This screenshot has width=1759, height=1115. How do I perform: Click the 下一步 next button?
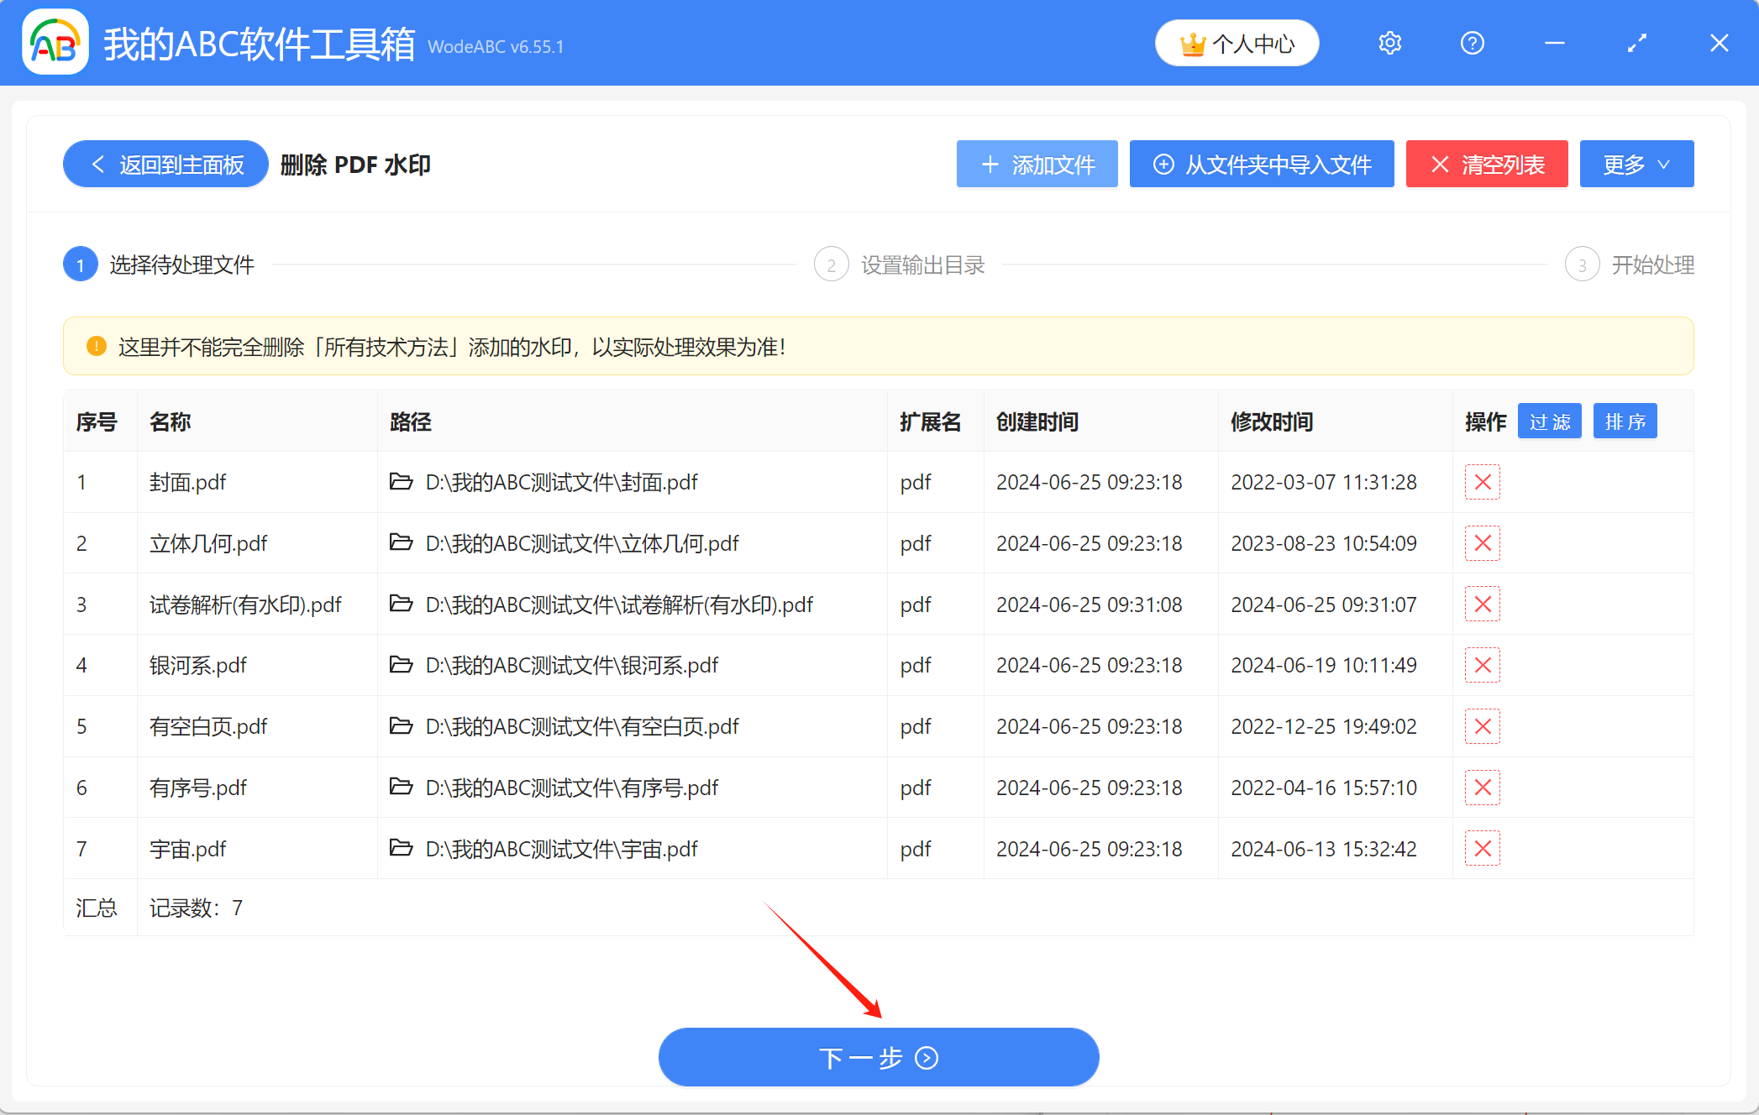click(x=879, y=1057)
